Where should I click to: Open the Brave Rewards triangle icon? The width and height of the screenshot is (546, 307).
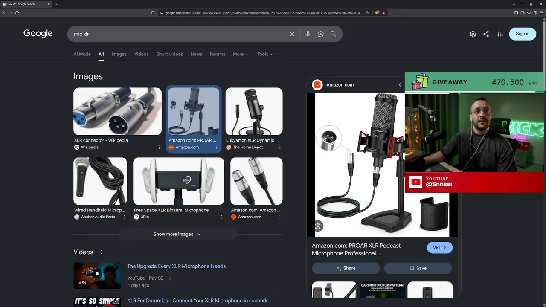pos(384,13)
